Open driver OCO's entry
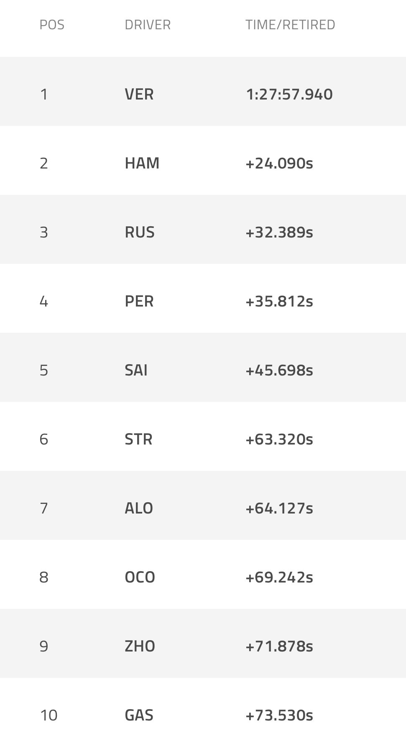The height and width of the screenshot is (746, 406). 140,577
